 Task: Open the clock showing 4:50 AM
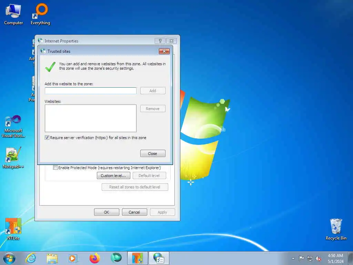pyautogui.click(x=335, y=258)
